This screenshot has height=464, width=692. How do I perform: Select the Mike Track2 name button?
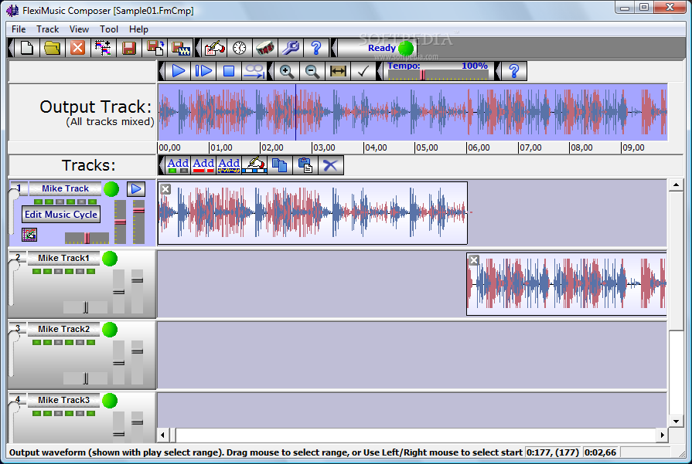(x=63, y=329)
